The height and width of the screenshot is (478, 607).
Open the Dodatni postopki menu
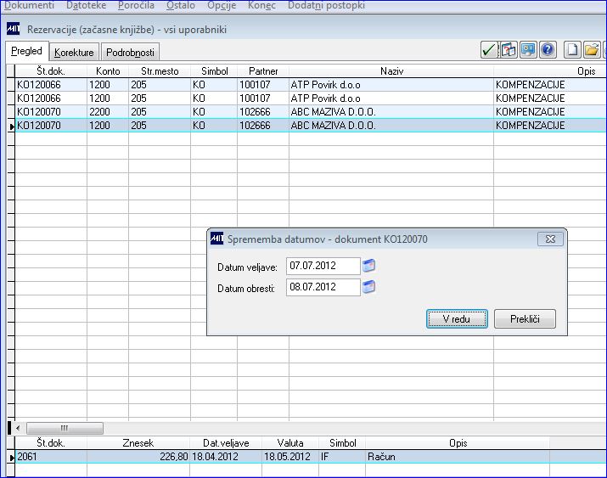coord(326,5)
